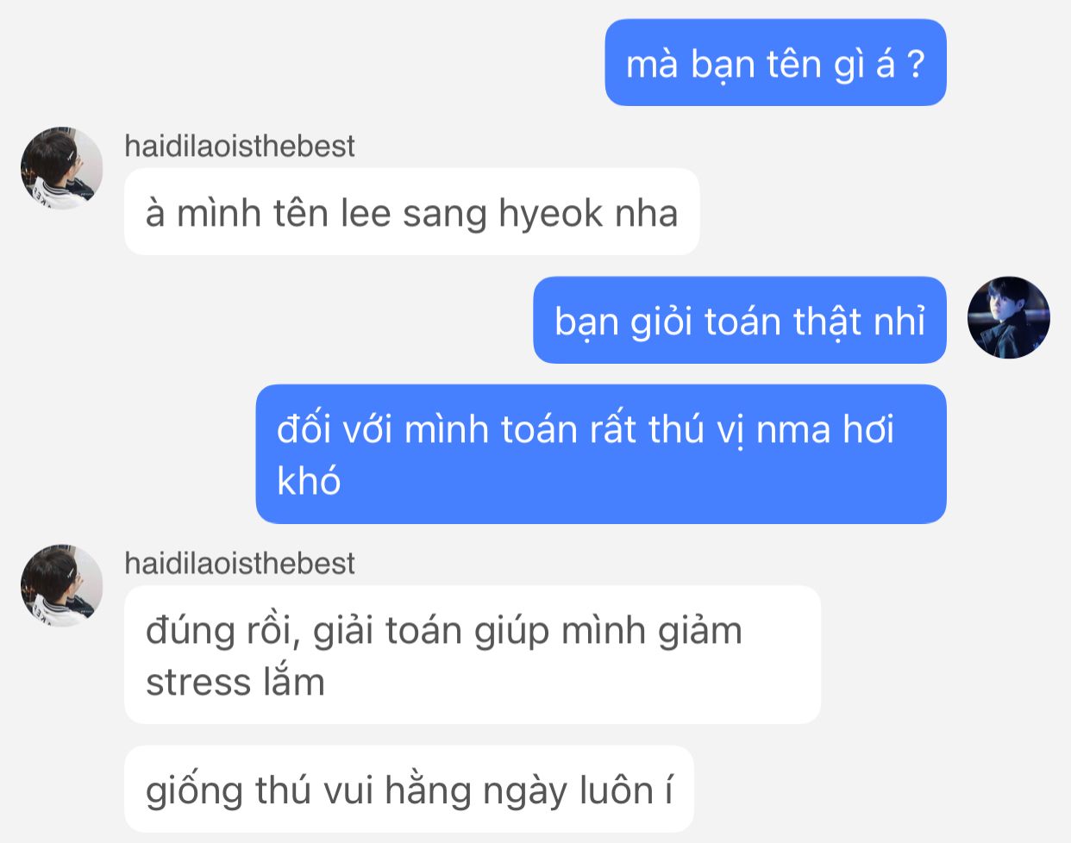1071x843 pixels.
Task: Click the word 'khó' on the second line
Action: coord(309,479)
